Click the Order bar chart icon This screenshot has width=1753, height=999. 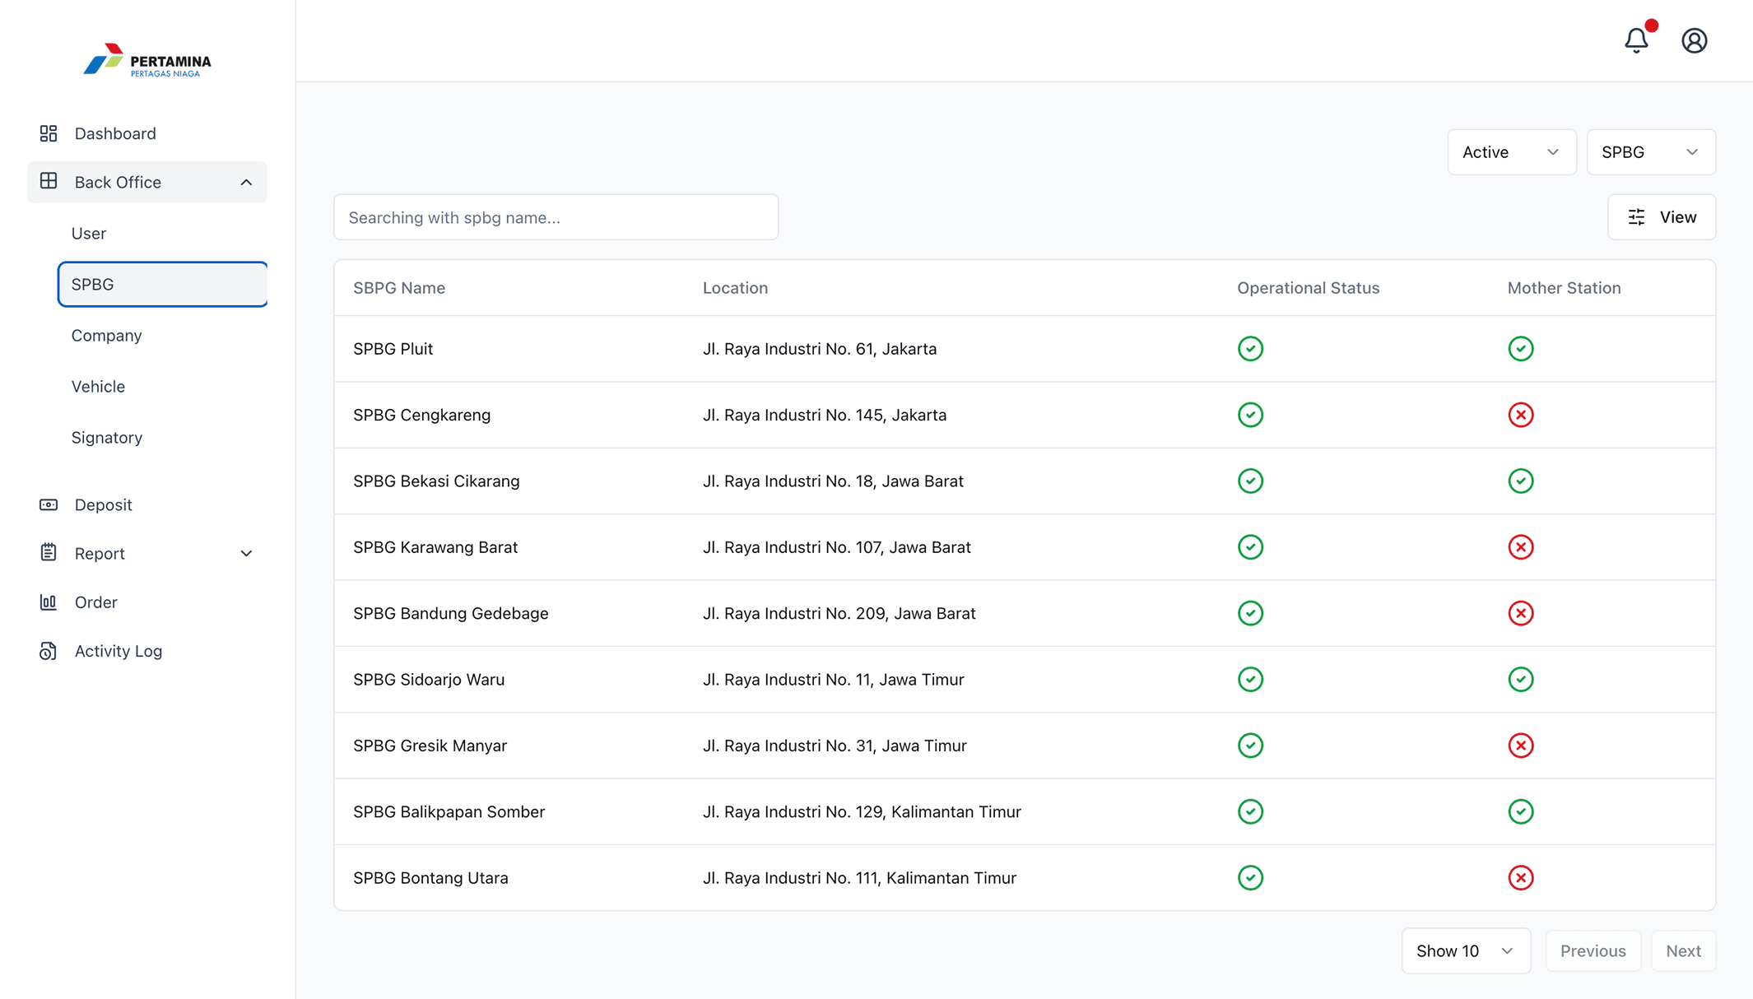coord(49,602)
